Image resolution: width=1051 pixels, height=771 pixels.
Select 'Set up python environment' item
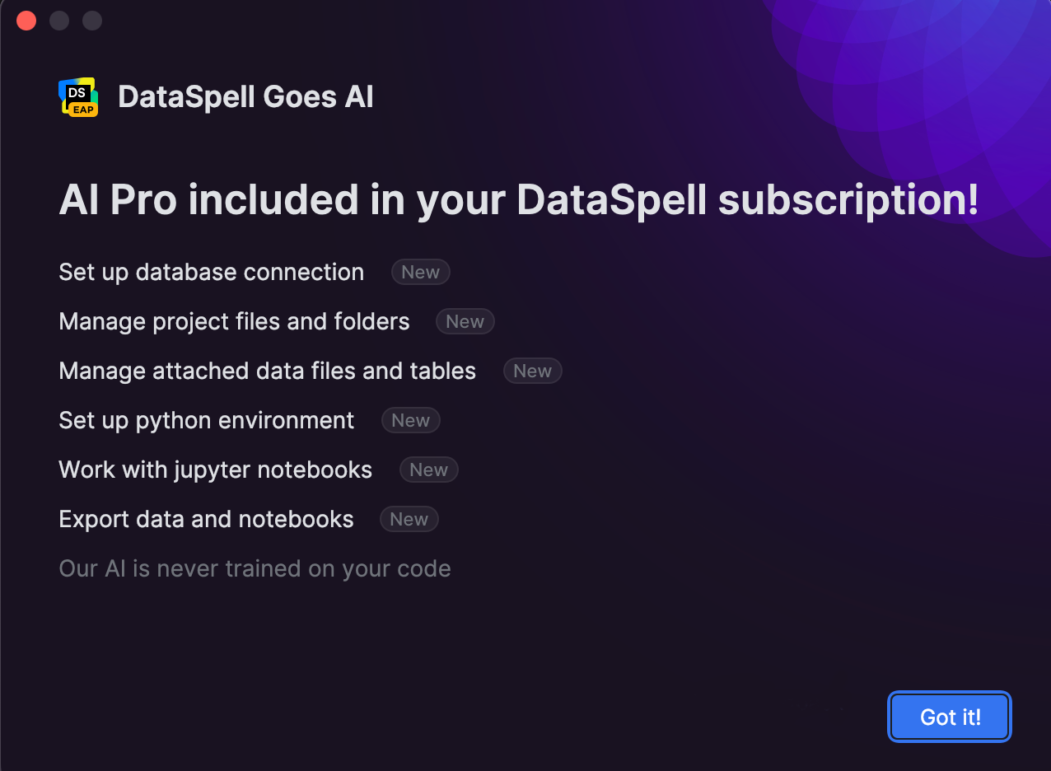click(x=206, y=421)
